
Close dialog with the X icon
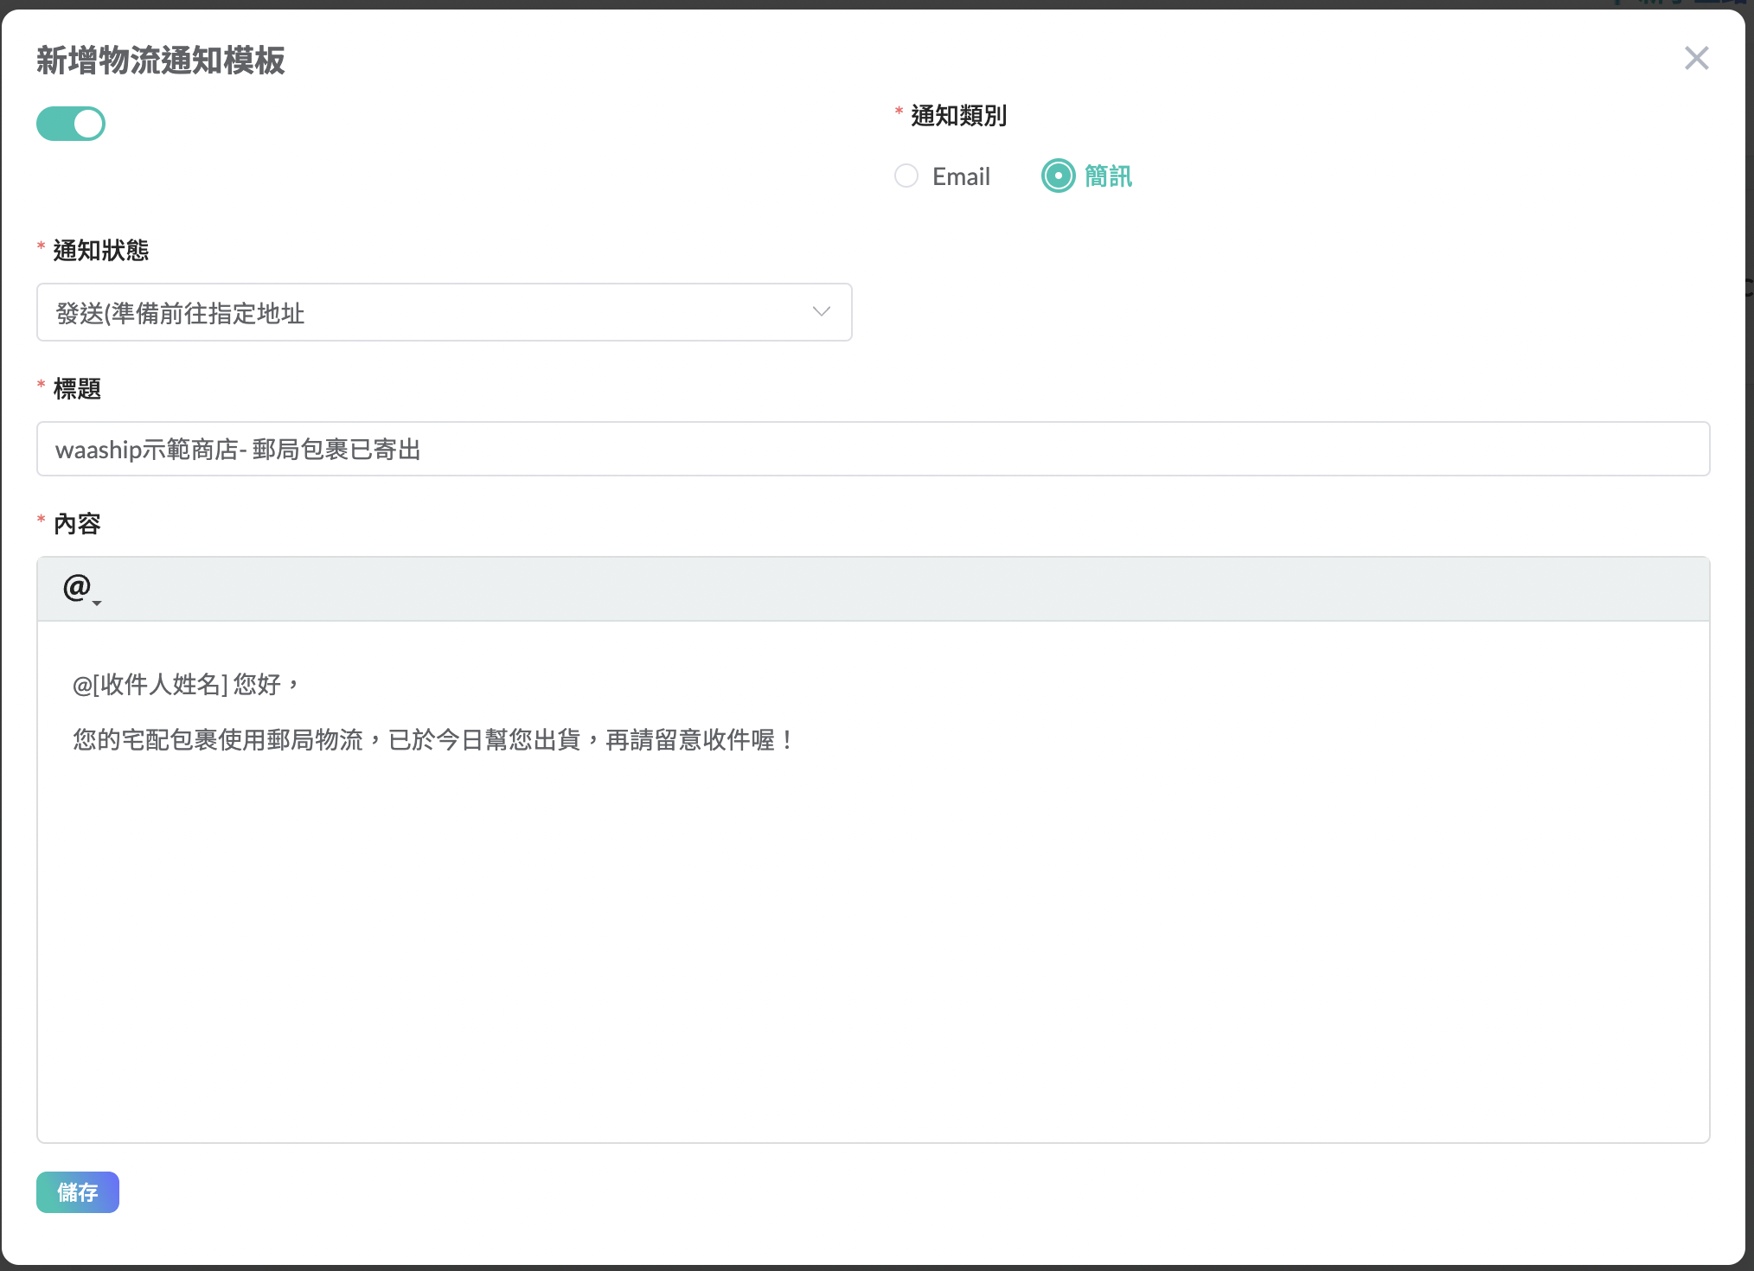tap(1696, 59)
